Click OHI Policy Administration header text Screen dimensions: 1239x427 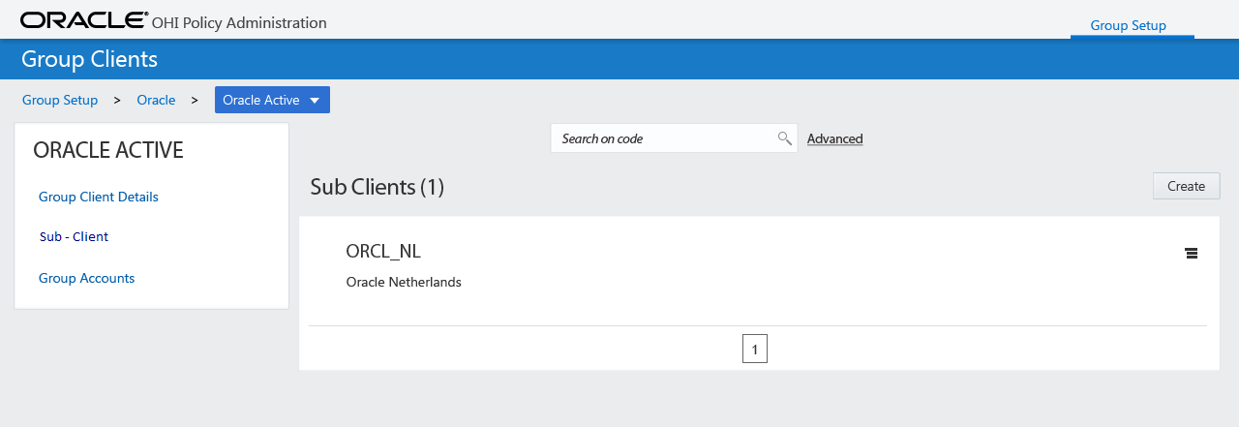[239, 22]
